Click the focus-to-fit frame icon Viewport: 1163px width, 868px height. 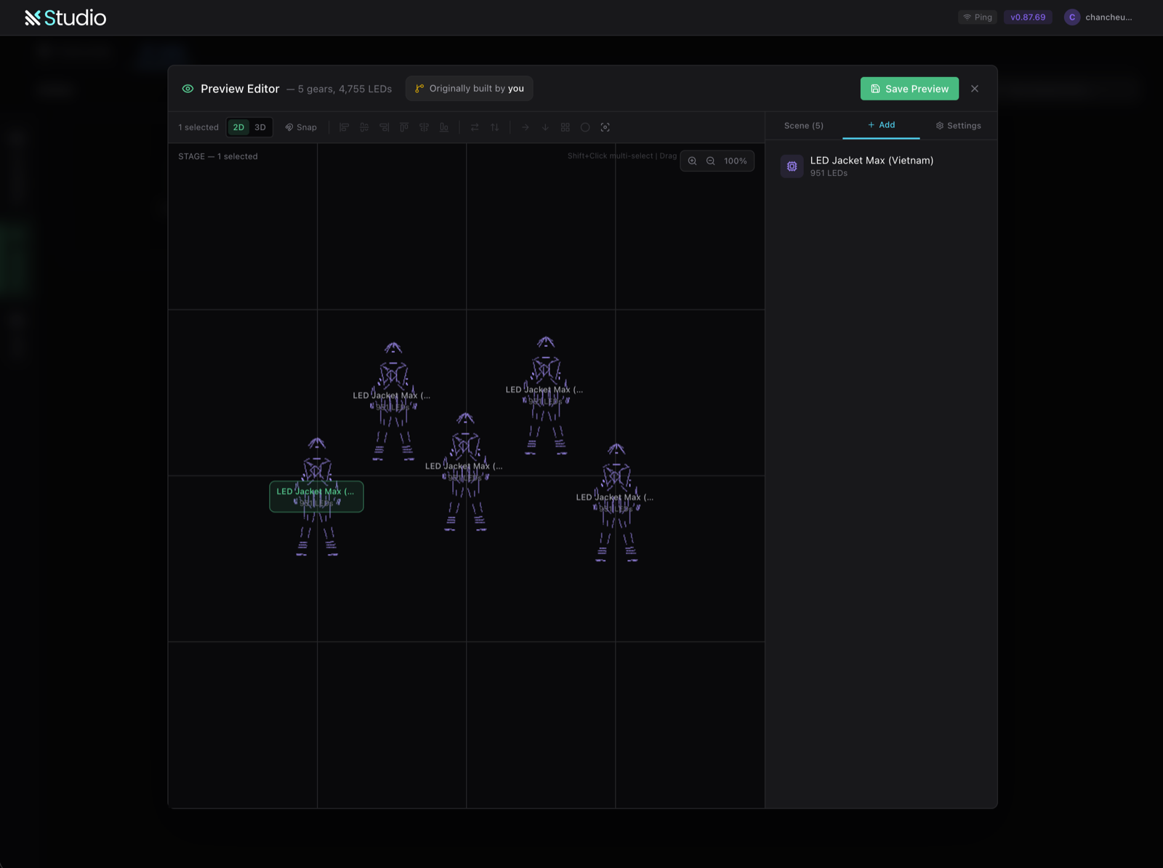coord(605,127)
